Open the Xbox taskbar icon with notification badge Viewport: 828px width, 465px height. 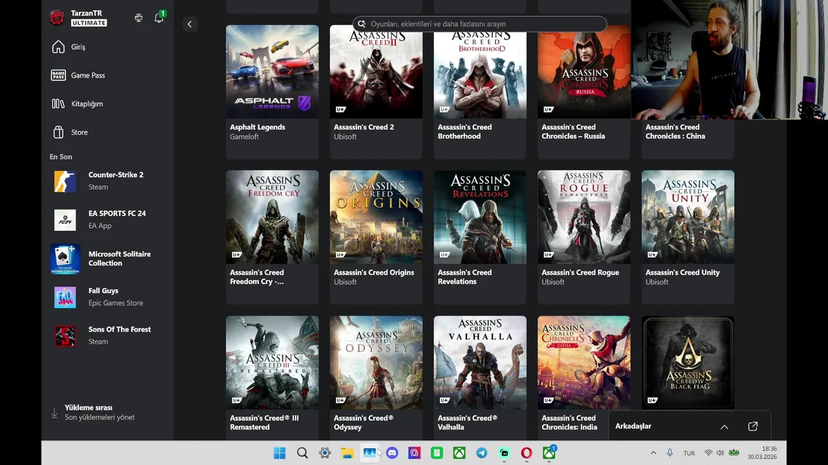coord(549,453)
